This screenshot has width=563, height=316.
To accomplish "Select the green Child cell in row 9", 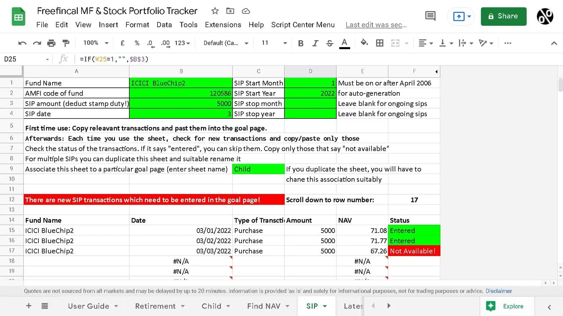I will click(258, 169).
